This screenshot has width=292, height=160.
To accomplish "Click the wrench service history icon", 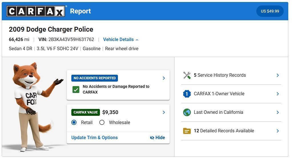I will tap(187, 75).
